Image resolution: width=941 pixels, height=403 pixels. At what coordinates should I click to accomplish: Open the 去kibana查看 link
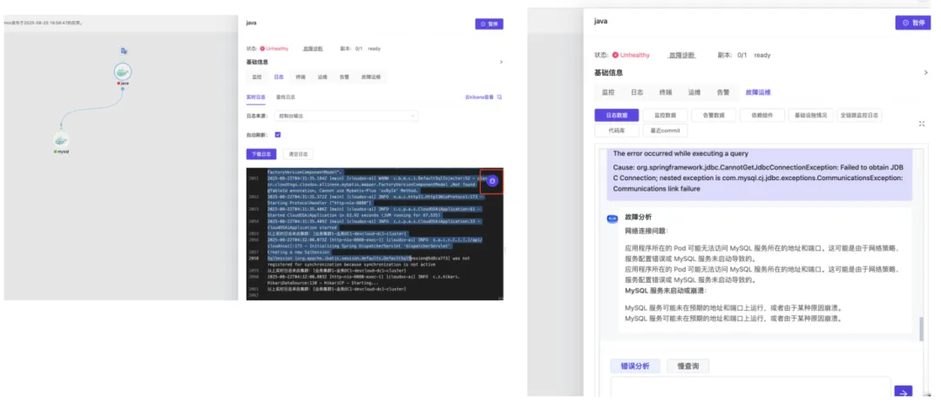[479, 97]
